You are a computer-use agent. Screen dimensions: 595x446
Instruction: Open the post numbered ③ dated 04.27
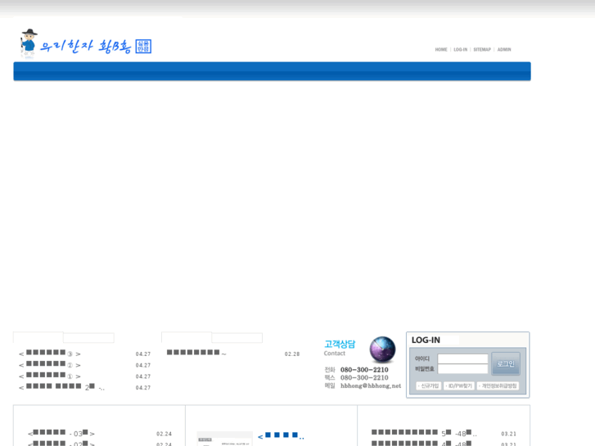tap(49, 354)
